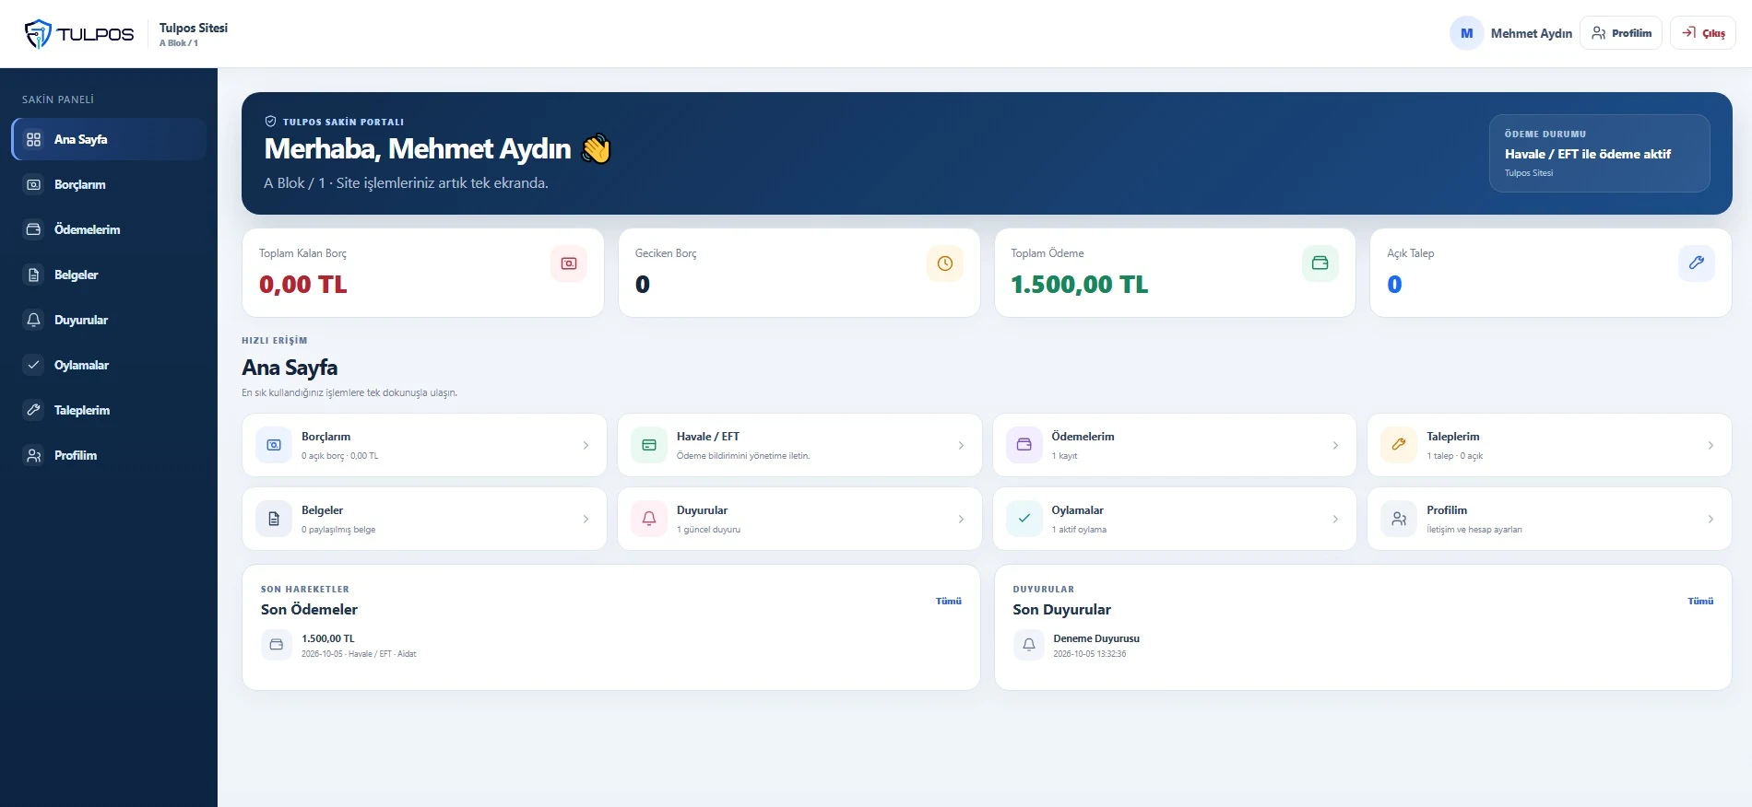The width and height of the screenshot is (1752, 807).
Task: Open Ödemelerim from the sidebar
Action: click(x=109, y=229)
